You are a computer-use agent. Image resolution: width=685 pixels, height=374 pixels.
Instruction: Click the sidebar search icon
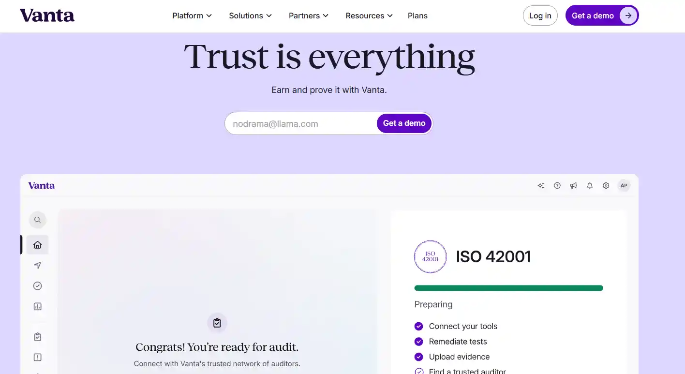(37, 220)
